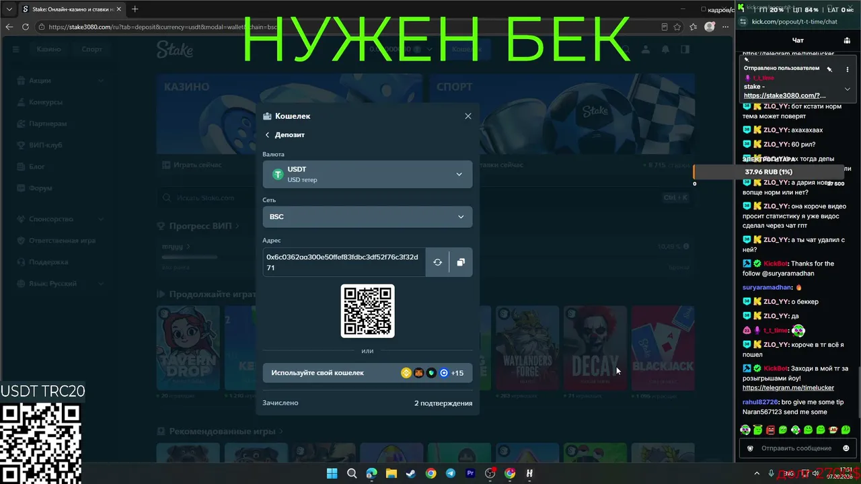Copy the deposit address
861x484 pixels.
[461, 262]
